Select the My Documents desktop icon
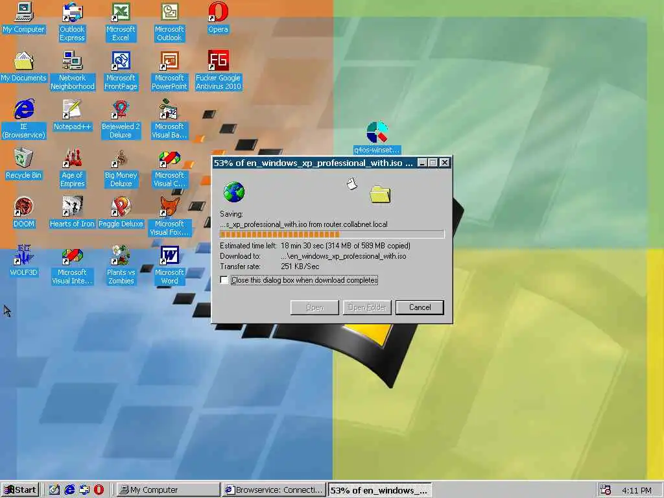This screenshot has height=498, width=664. (24, 67)
